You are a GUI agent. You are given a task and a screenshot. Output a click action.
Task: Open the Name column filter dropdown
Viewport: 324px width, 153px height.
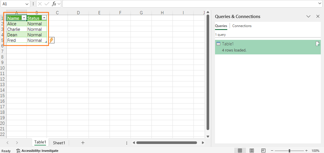tap(24, 18)
